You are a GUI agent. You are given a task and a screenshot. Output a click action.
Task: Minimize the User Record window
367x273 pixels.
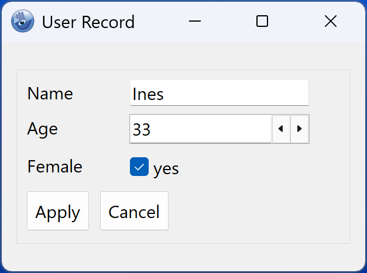coord(195,22)
